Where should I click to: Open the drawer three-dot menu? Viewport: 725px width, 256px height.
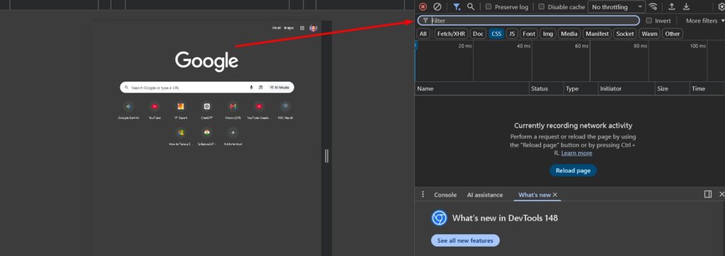423,194
